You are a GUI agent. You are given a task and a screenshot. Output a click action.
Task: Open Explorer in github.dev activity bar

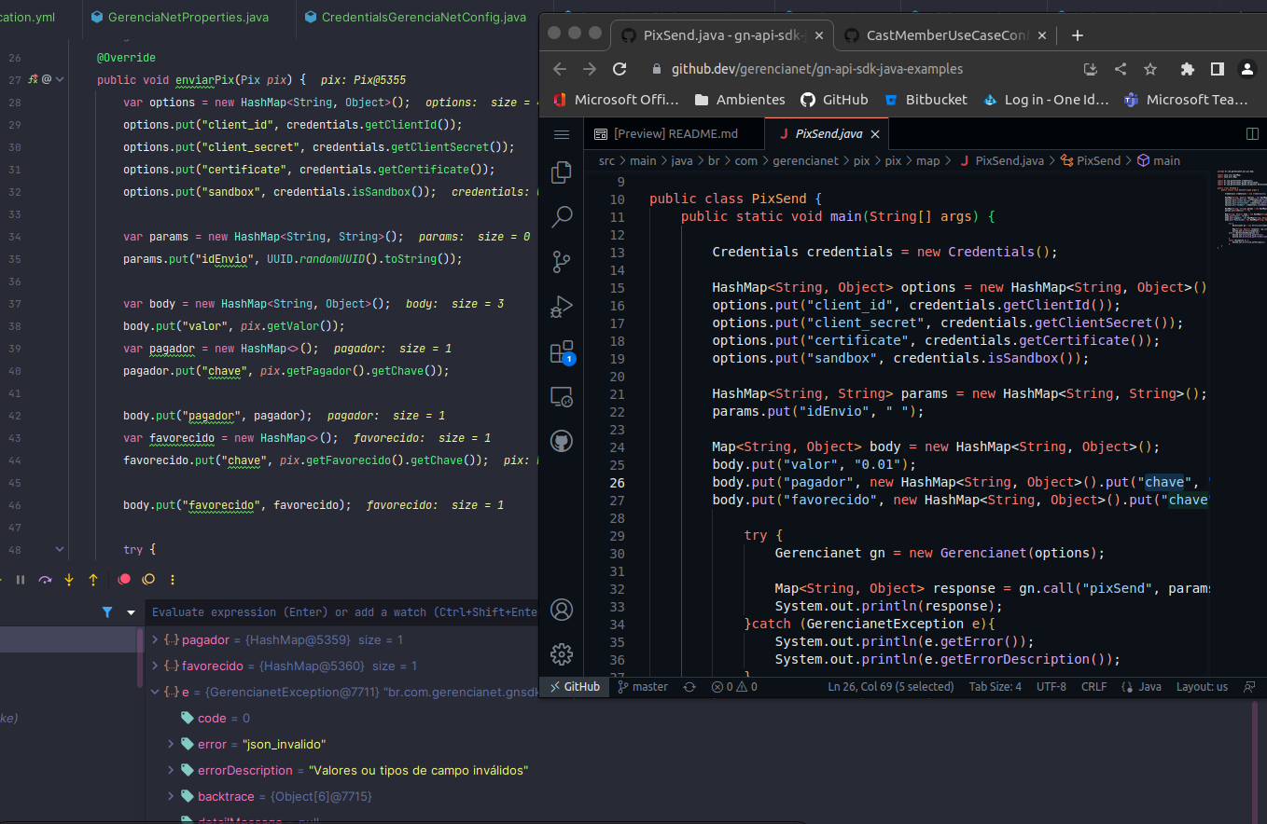click(562, 172)
